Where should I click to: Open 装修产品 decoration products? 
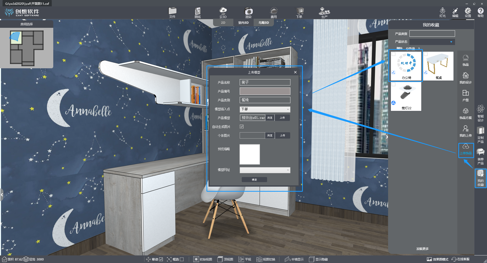[481, 157]
